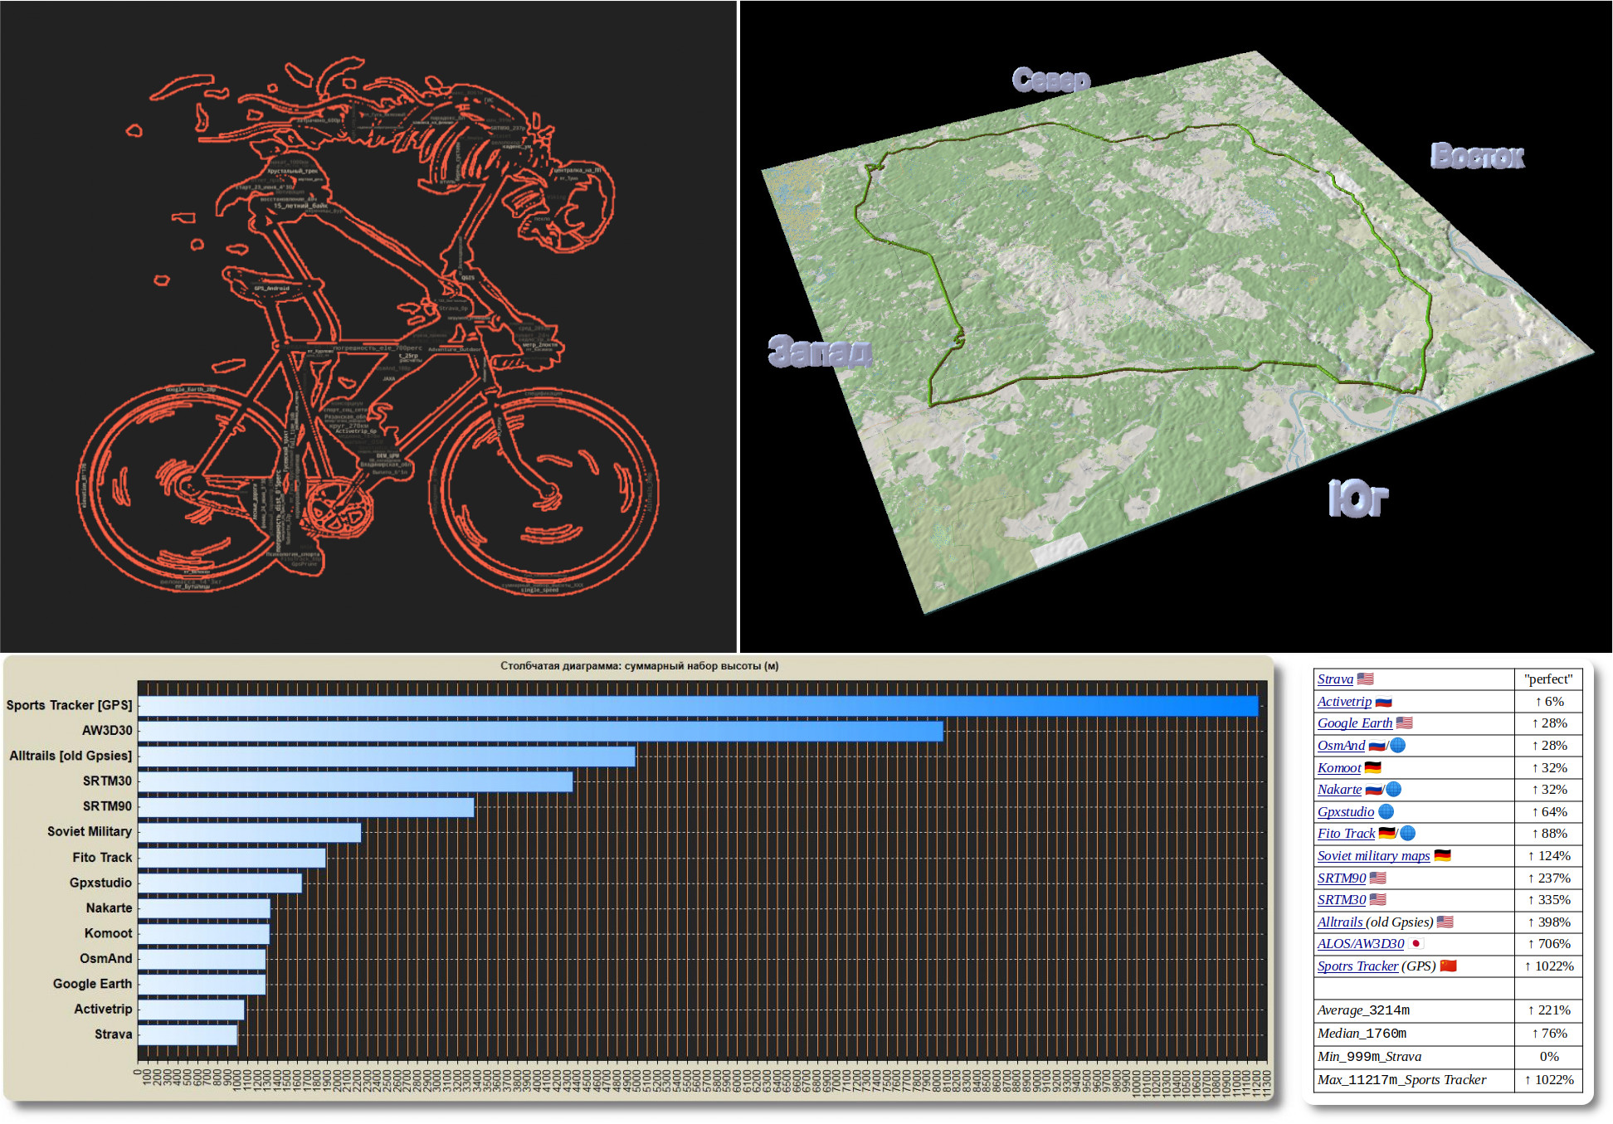
Task: Click the globe icon in the Nakarte row
Action: [1394, 789]
